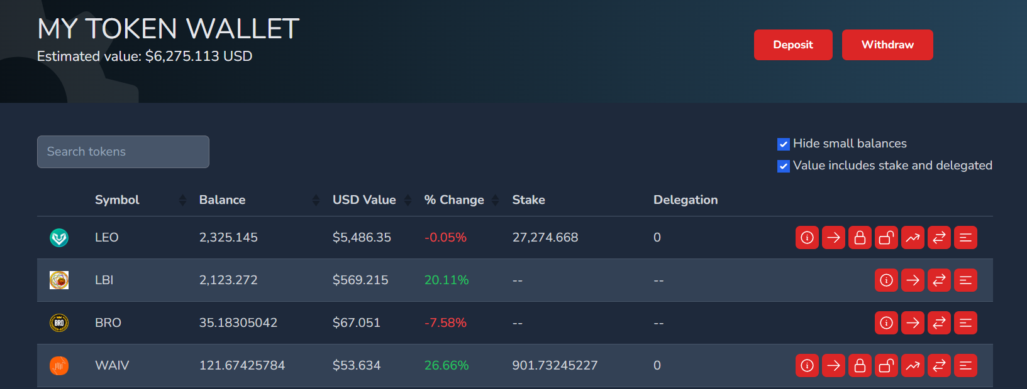
Task: Click the send arrow icon for WAIV
Action: click(833, 366)
